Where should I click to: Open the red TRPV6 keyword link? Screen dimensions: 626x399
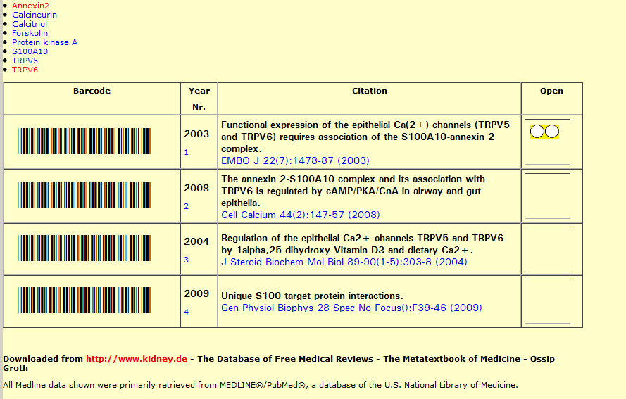25,70
